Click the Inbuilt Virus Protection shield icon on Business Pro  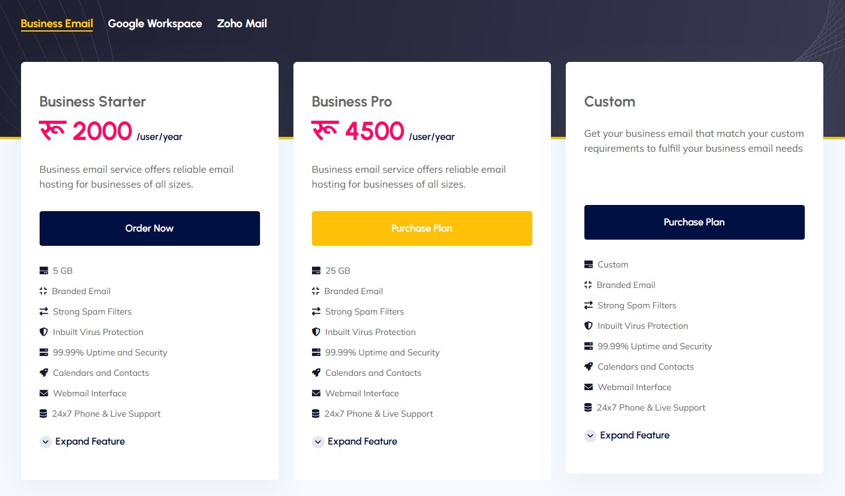coord(316,332)
